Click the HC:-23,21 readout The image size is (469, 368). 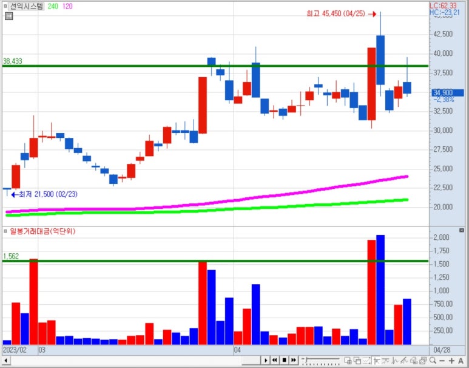[445, 12]
